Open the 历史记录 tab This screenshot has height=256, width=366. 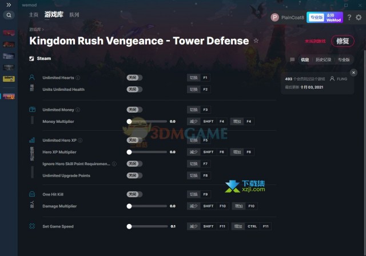[323, 59]
